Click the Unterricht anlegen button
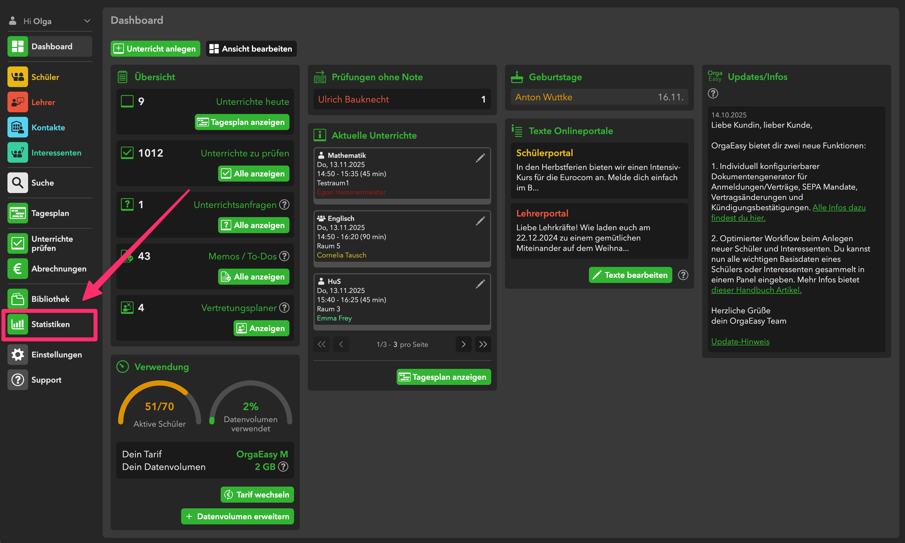This screenshot has width=905, height=543. point(155,49)
